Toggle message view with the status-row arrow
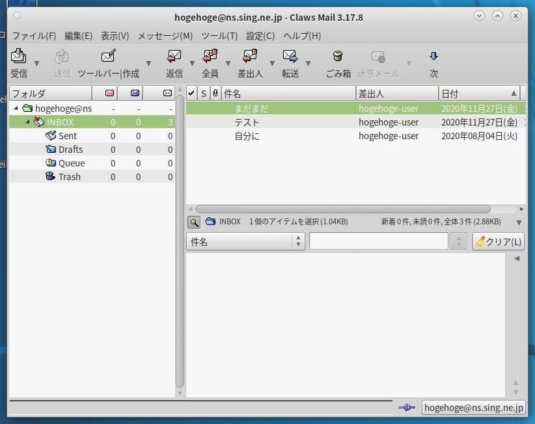 coord(519,222)
